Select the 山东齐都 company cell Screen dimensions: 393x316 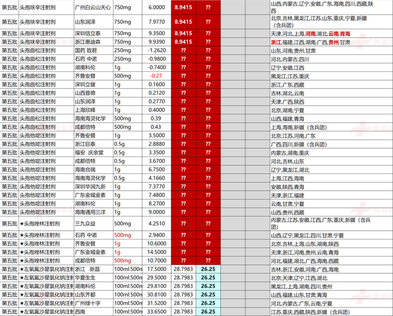pos(94,295)
